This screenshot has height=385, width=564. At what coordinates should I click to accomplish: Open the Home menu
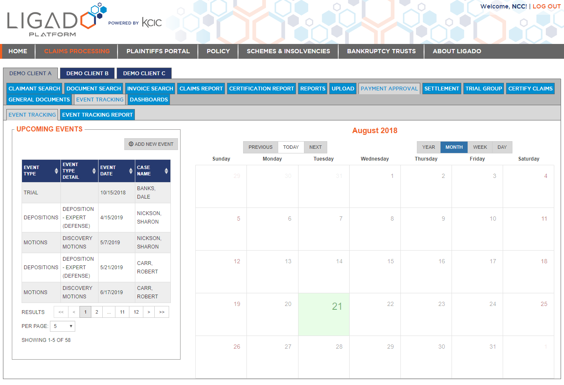point(18,51)
